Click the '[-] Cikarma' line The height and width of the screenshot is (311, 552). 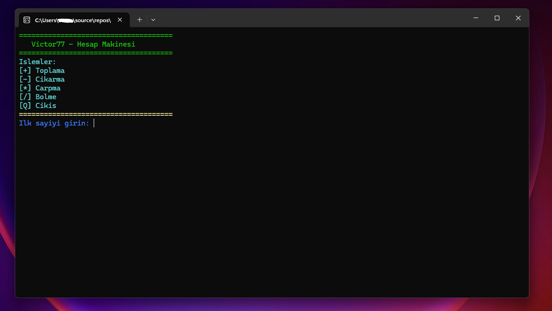42,79
